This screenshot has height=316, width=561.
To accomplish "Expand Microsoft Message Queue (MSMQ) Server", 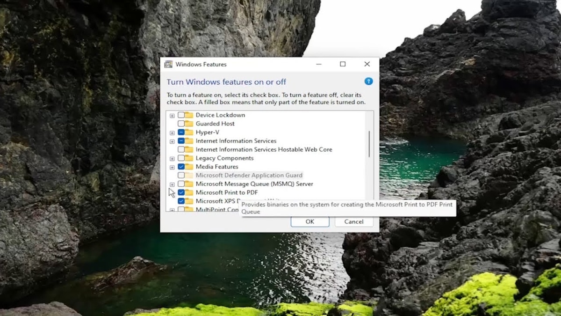I will click(x=172, y=184).
